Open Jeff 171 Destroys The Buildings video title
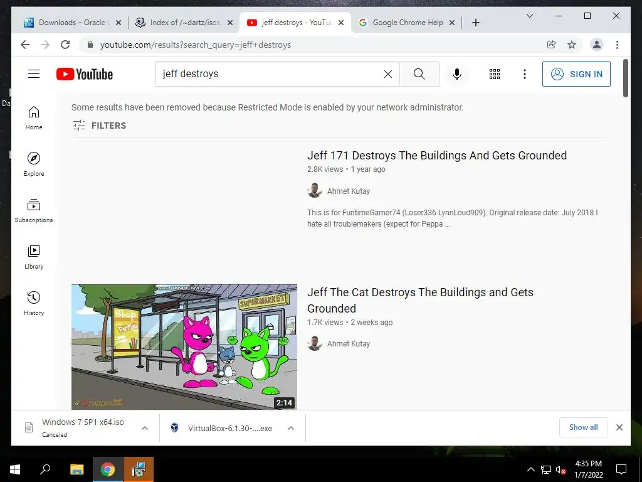642x482 pixels. pyautogui.click(x=437, y=156)
